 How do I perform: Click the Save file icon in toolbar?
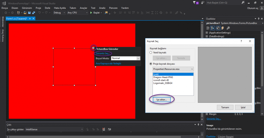pos(29,13)
